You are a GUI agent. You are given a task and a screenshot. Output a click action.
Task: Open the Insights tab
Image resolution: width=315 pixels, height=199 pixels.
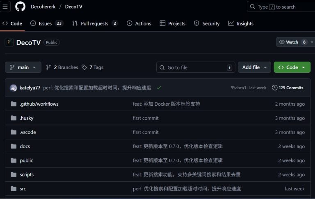pyautogui.click(x=241, y=23)
